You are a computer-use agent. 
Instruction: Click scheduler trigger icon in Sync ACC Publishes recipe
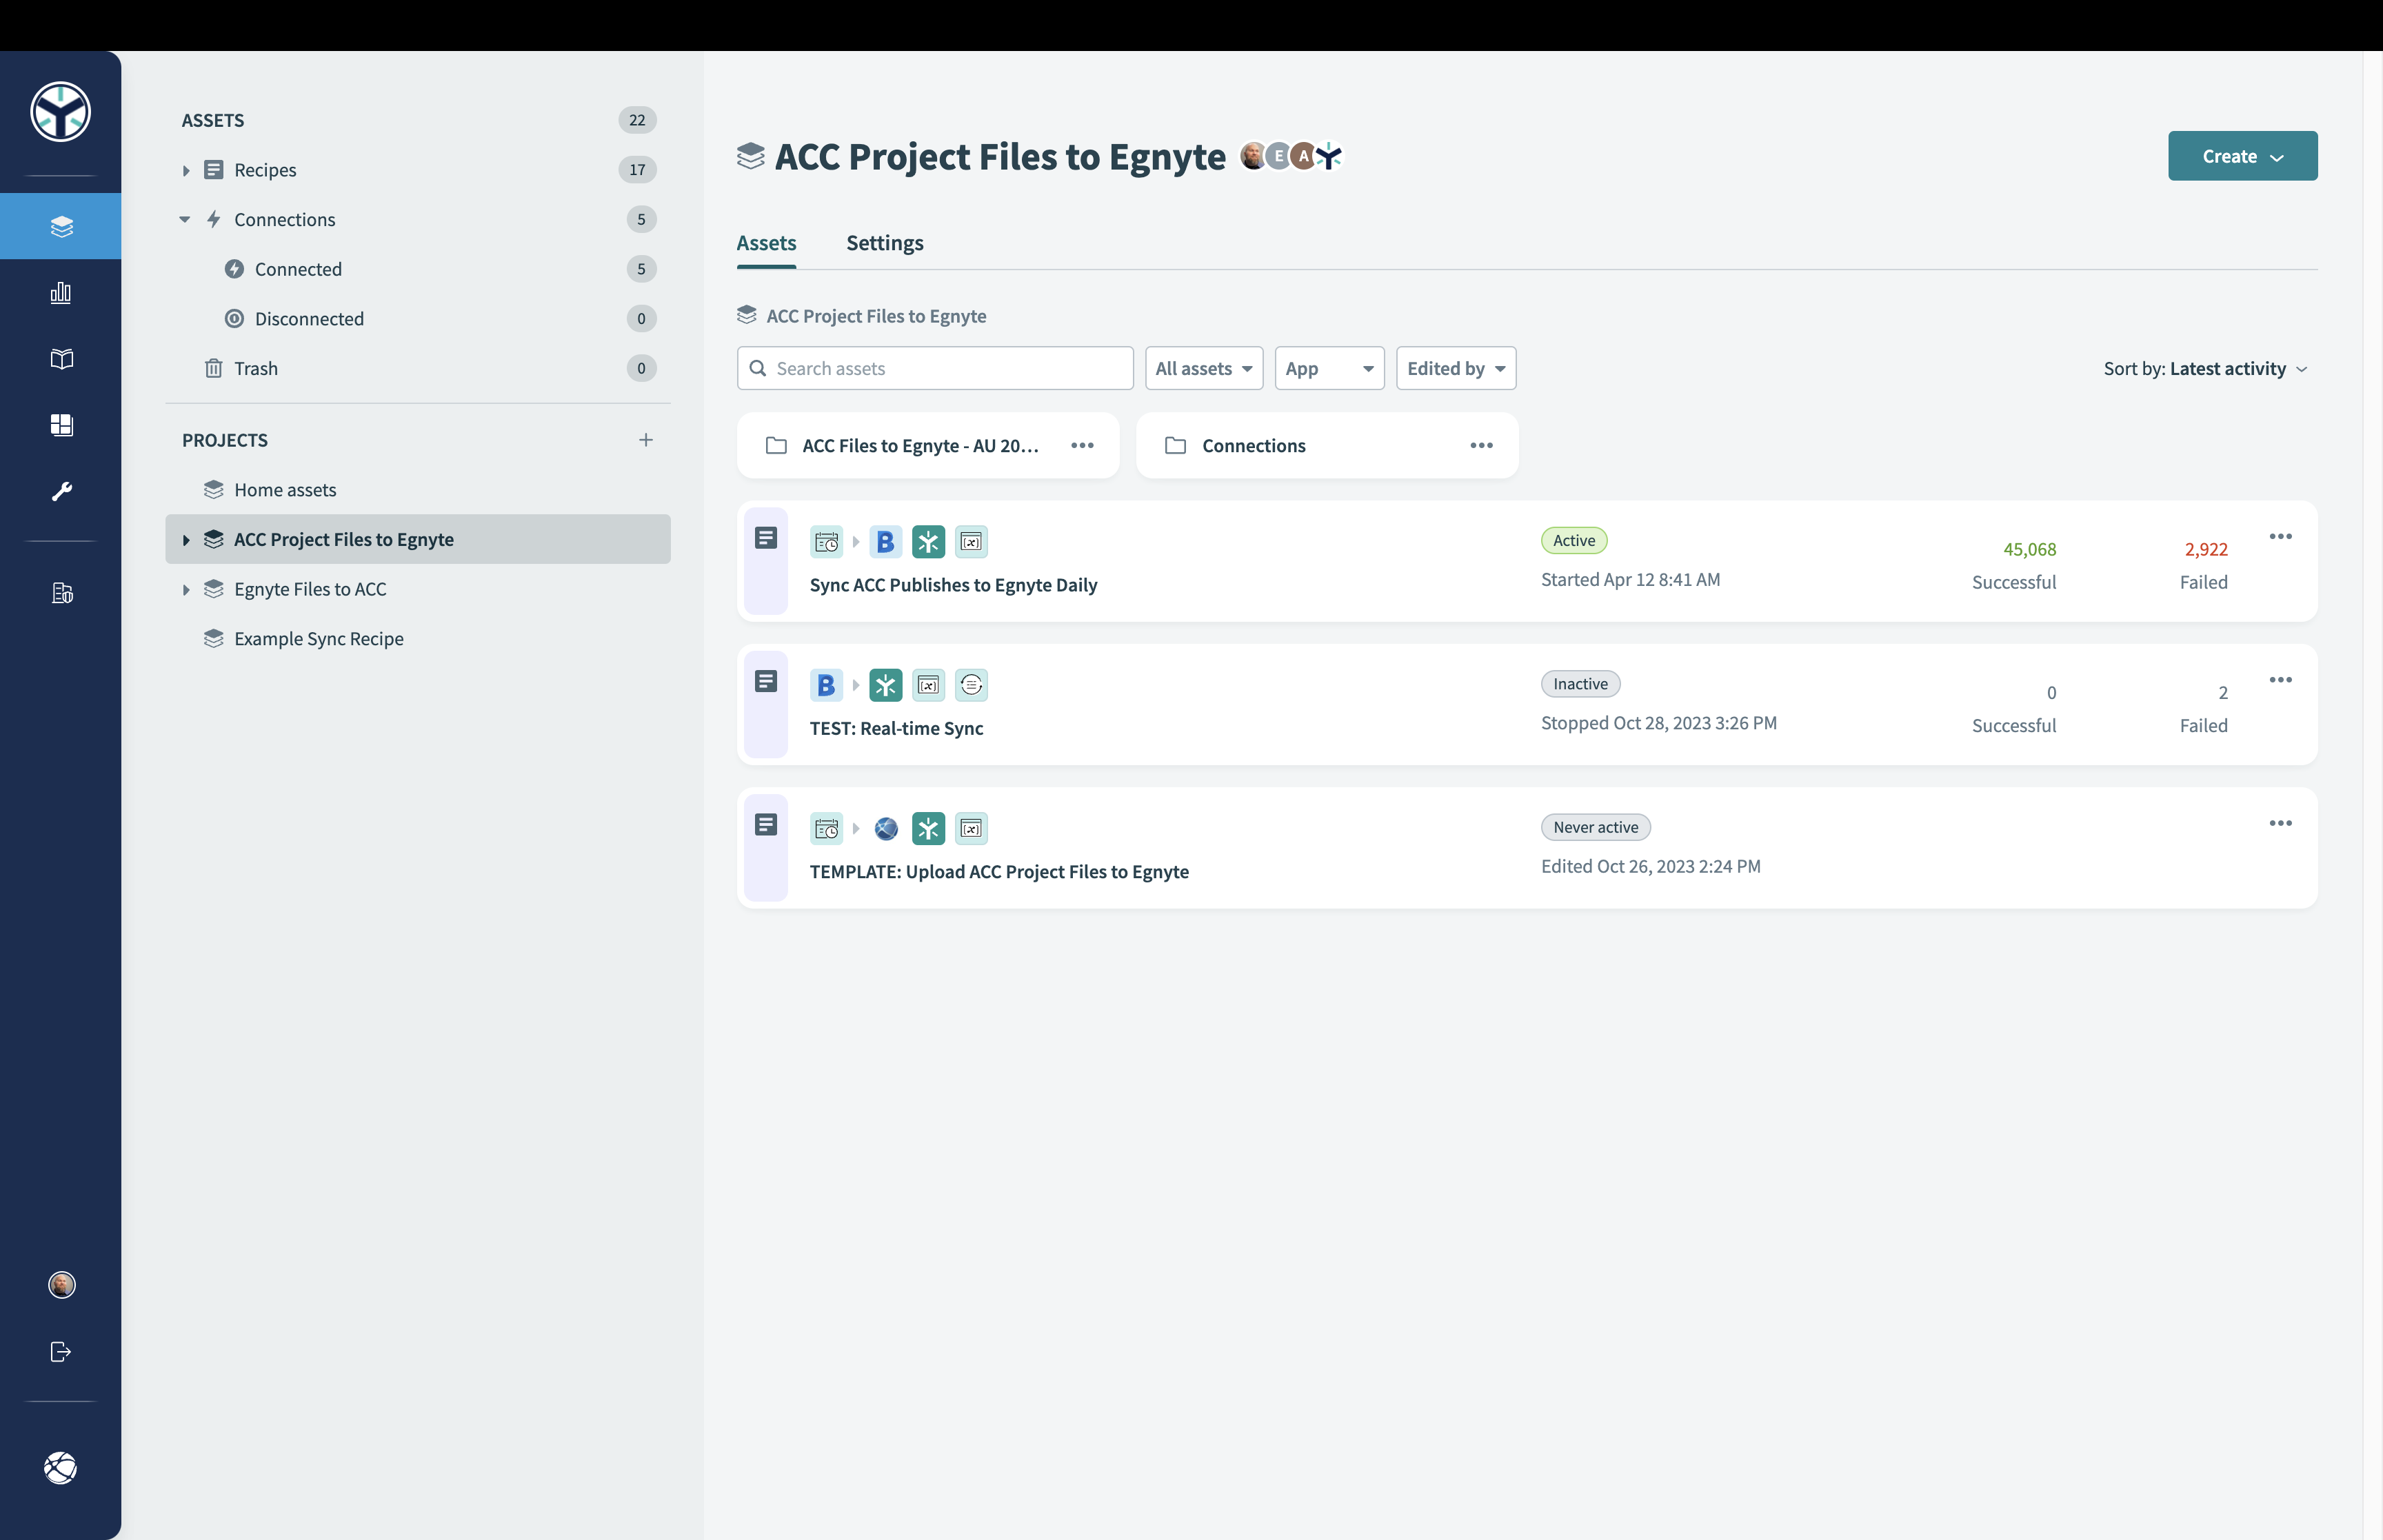point(826,542)
